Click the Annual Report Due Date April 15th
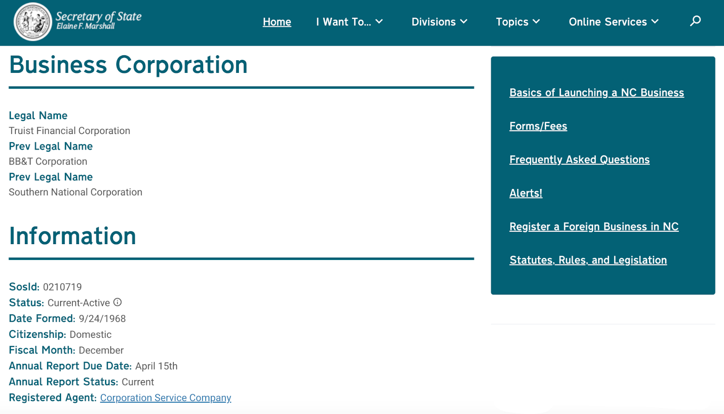This screenshot has height=414, width=724. (156, 366)
